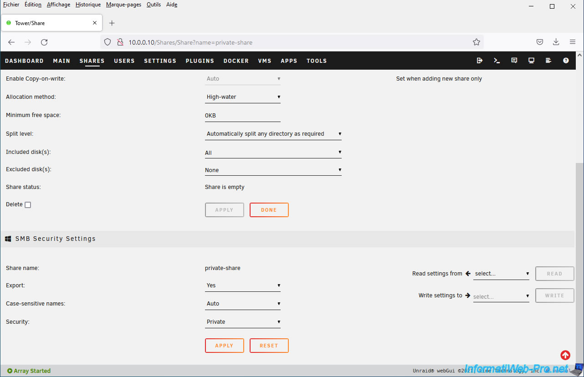Click the feedback icon in header
The width and height of the screenshot is (584, 377).
[x=514, y=61]
